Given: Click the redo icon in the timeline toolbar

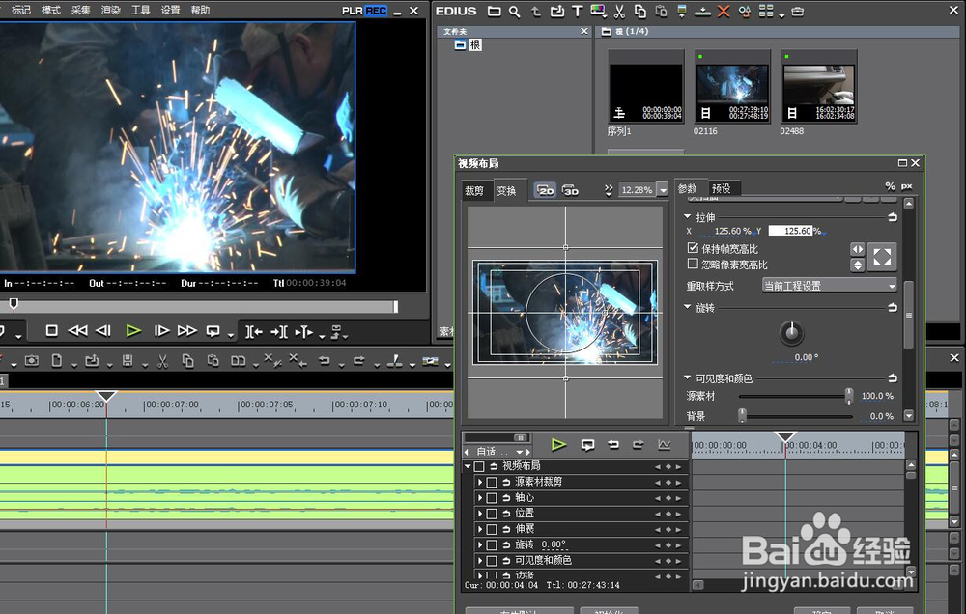Looking at the screenshot, I should 359,361.
